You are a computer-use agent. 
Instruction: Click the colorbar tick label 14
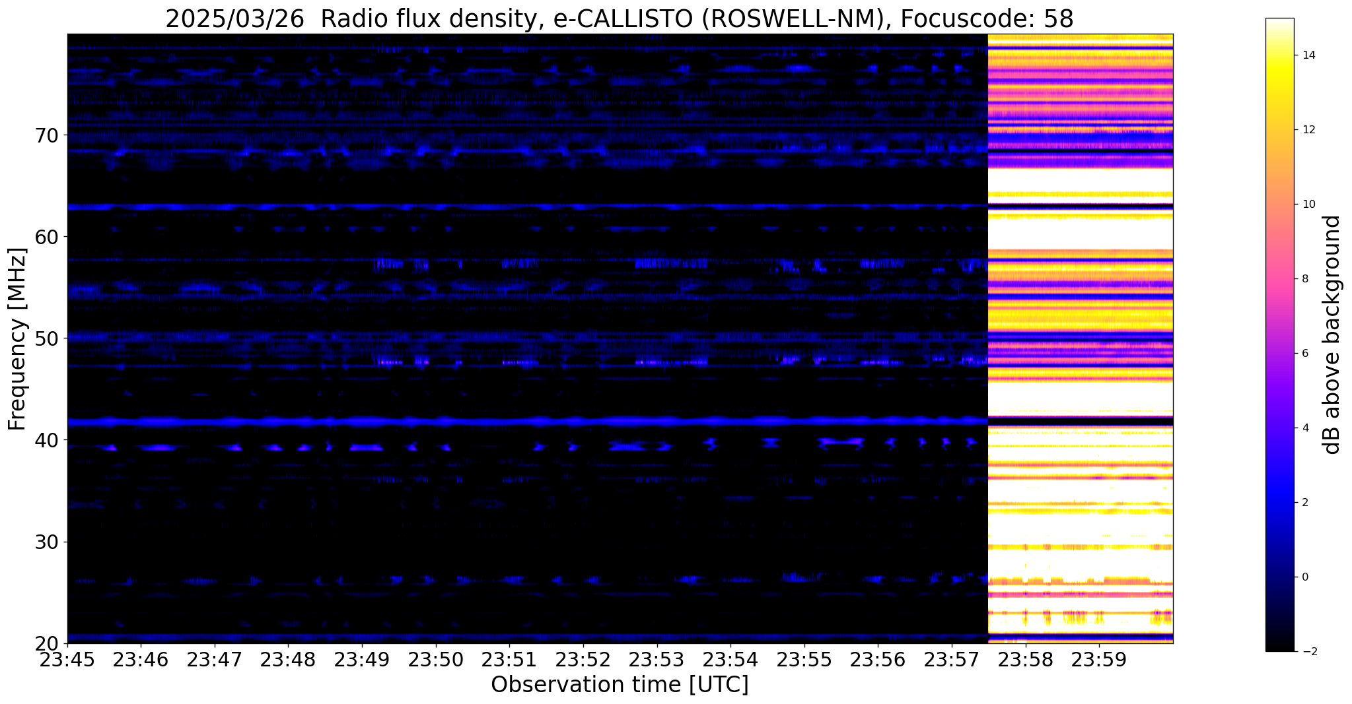pos(1308,55)
